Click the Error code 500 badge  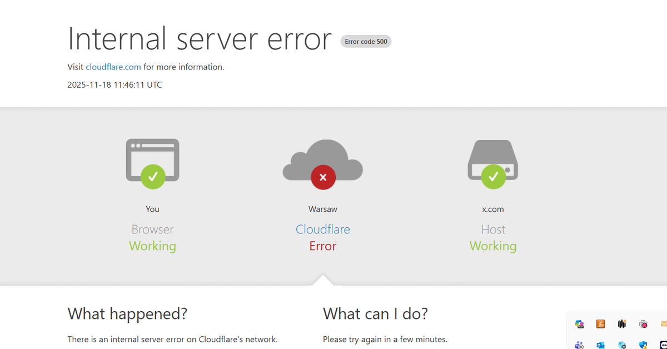(x=366, y=42)
